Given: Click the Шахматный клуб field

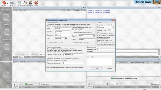Looking at the screenshot, I should point(106,49).
